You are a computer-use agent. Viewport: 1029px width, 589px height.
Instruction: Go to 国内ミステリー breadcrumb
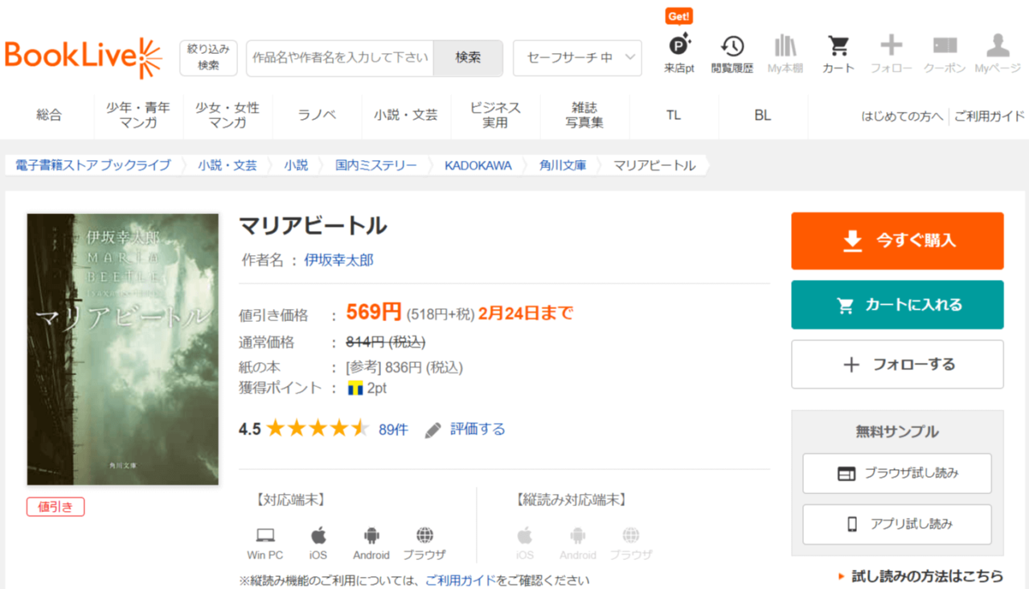pyautogui.click(x=376, y=165)
